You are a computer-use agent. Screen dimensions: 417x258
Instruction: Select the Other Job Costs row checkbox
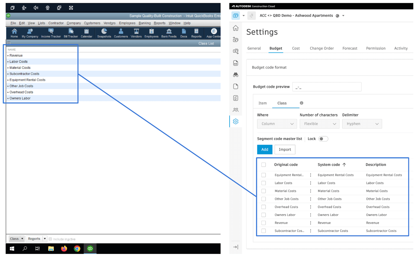(x=263, y=199)
